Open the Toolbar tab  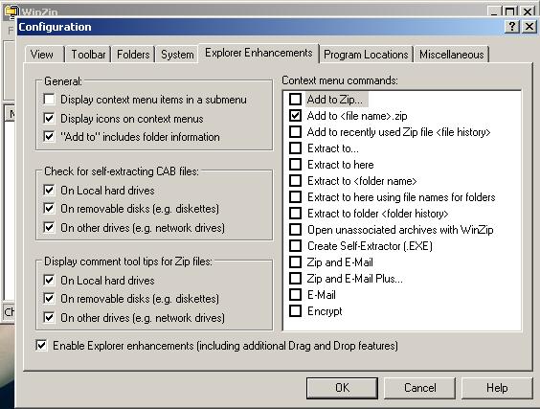click(88, 55)
